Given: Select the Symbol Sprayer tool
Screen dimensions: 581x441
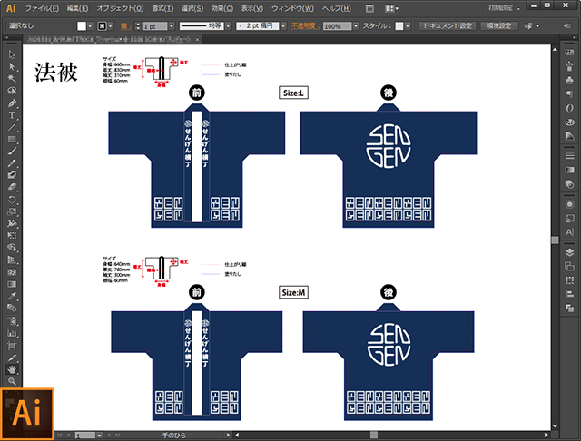Looking at the screenshot, I should [12, 321].
